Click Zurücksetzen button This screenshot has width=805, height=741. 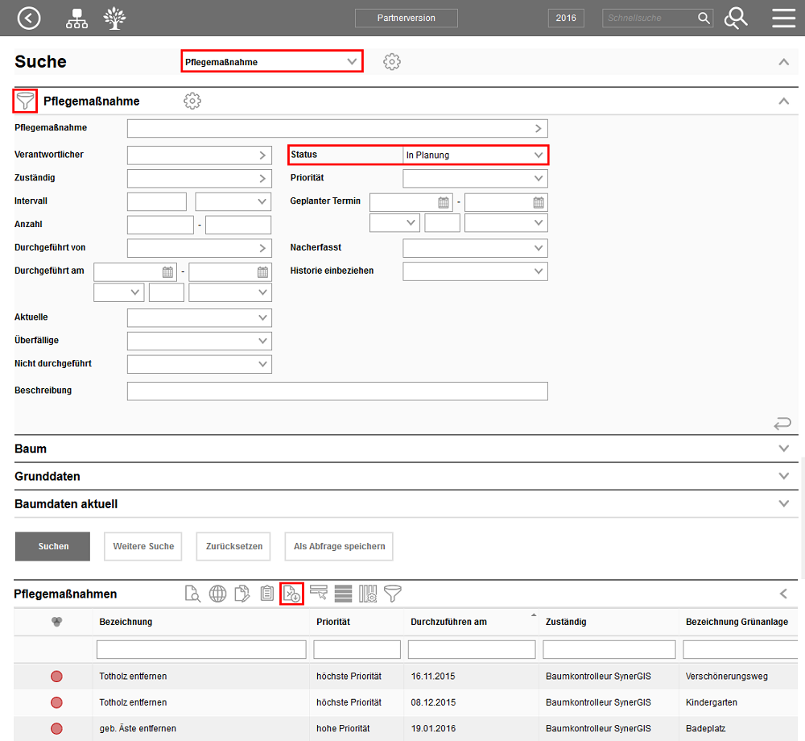(x=233, y=546)
